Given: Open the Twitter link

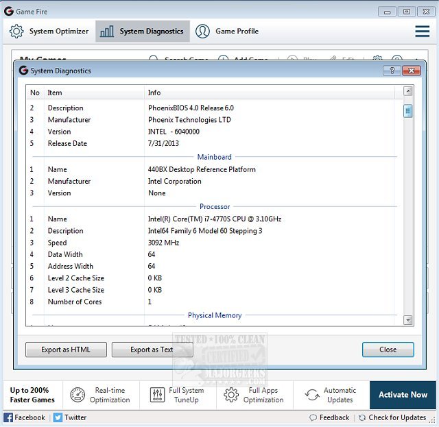Looking at the screenshot, I should coord(70,417).
